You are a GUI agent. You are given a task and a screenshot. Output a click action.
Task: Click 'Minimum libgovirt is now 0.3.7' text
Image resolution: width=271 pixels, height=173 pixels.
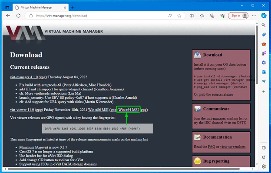point(43,147)
